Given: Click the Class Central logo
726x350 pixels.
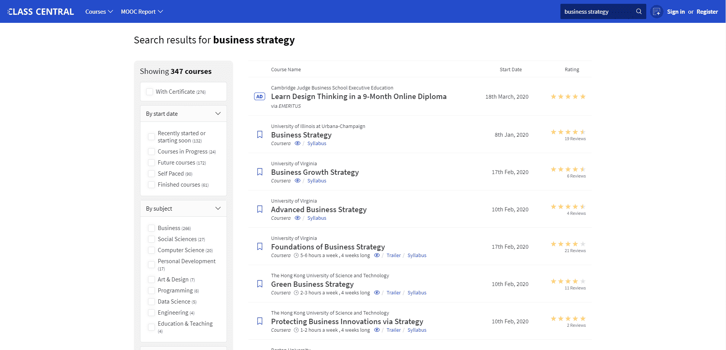Looking at the screenshot, I should click(41, 12).
